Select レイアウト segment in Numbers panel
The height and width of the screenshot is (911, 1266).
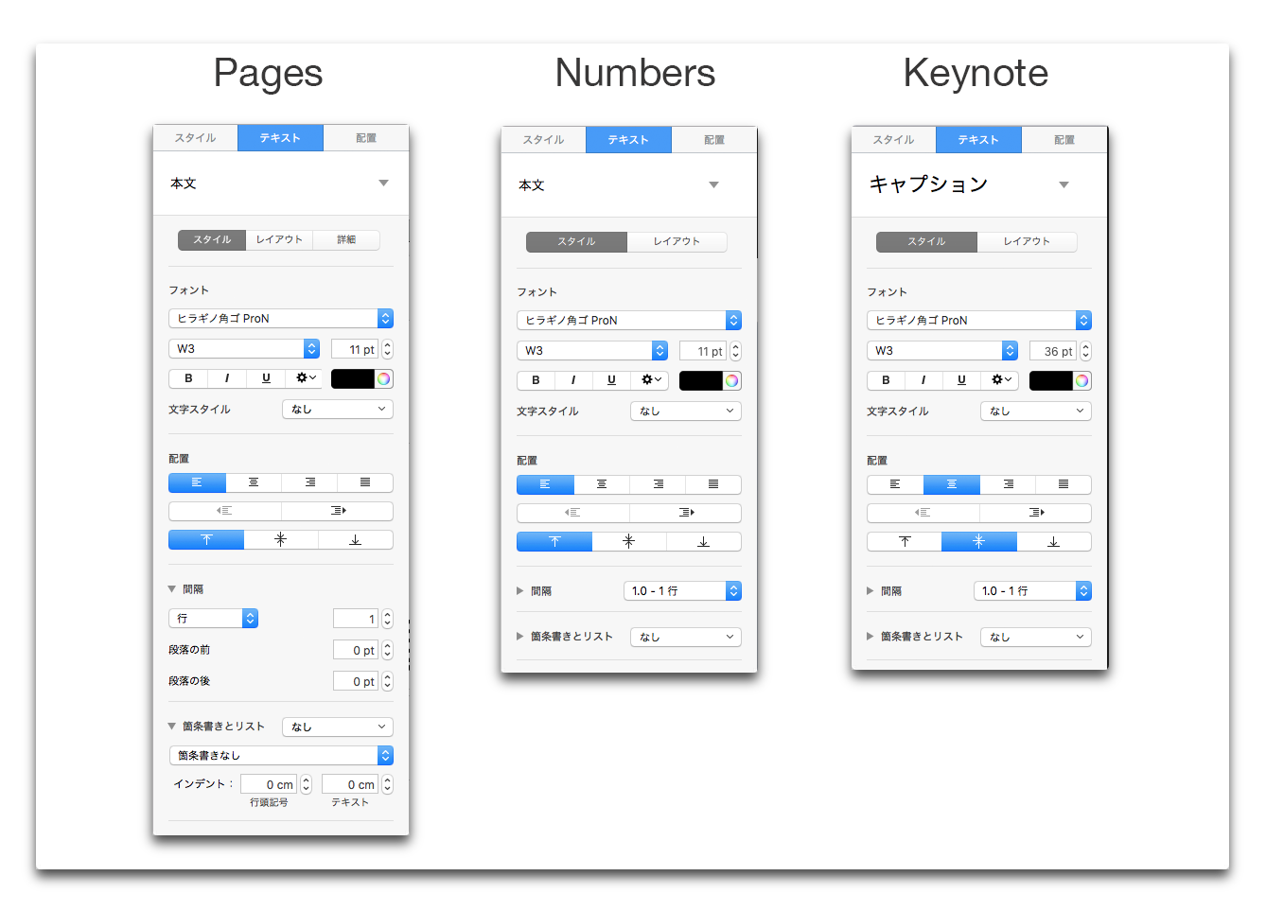click(677, 242)
